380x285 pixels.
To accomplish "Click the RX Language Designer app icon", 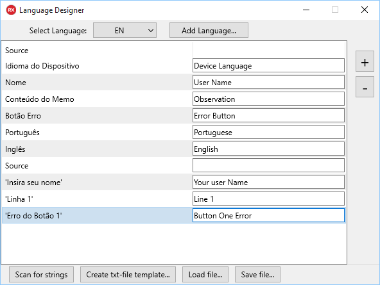I will tap(11, 10).
